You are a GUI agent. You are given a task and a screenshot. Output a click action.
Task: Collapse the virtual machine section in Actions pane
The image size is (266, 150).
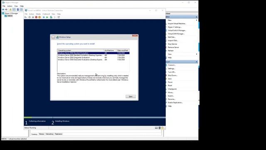pyautogui.click(x=197, y=62)
